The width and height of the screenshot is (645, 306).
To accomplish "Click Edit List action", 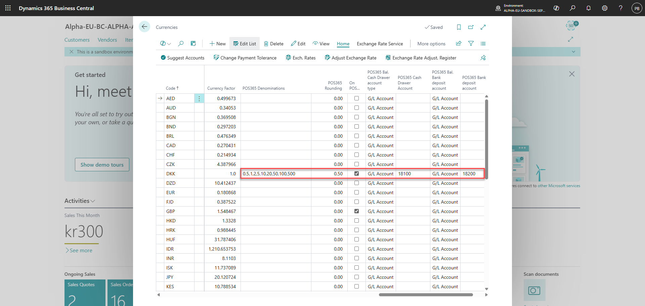I will click(245, 44).
